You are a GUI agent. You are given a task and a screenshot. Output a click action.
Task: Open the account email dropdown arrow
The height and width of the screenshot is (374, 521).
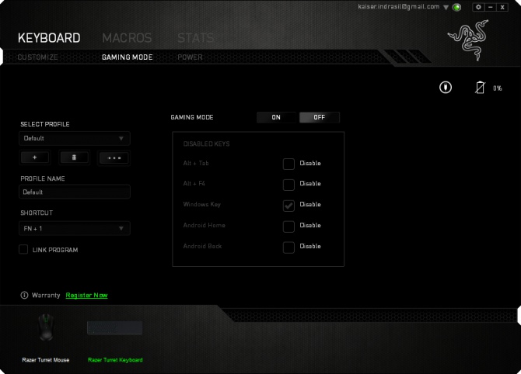[x=446, y=7]
